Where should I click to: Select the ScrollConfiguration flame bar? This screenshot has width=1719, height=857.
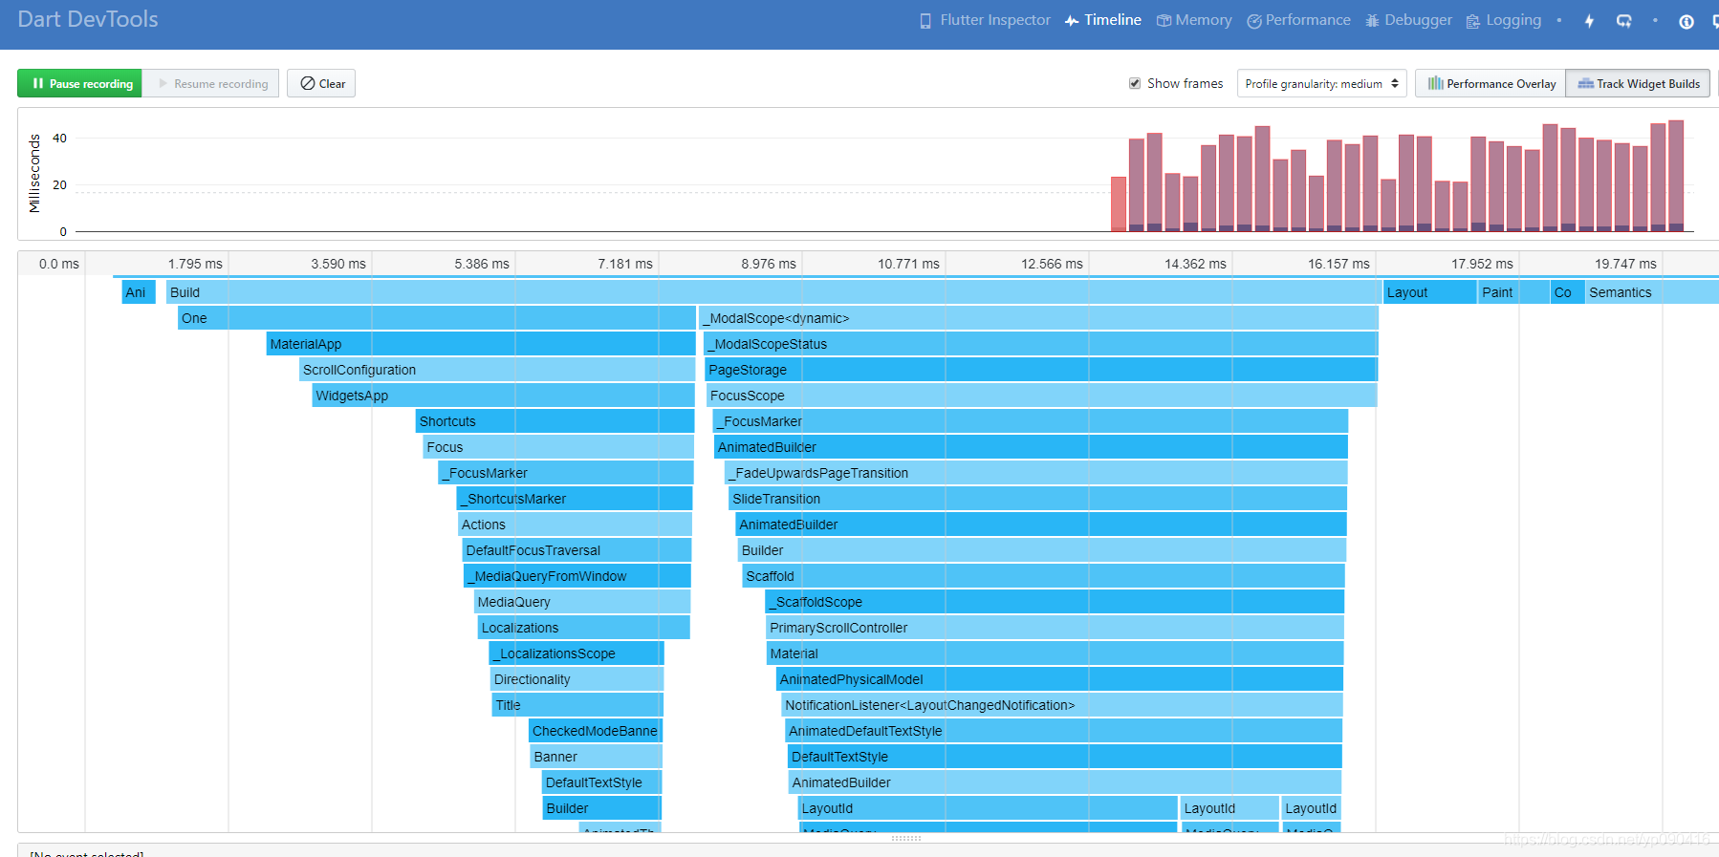pyautogui.click(x=497, y=370)
